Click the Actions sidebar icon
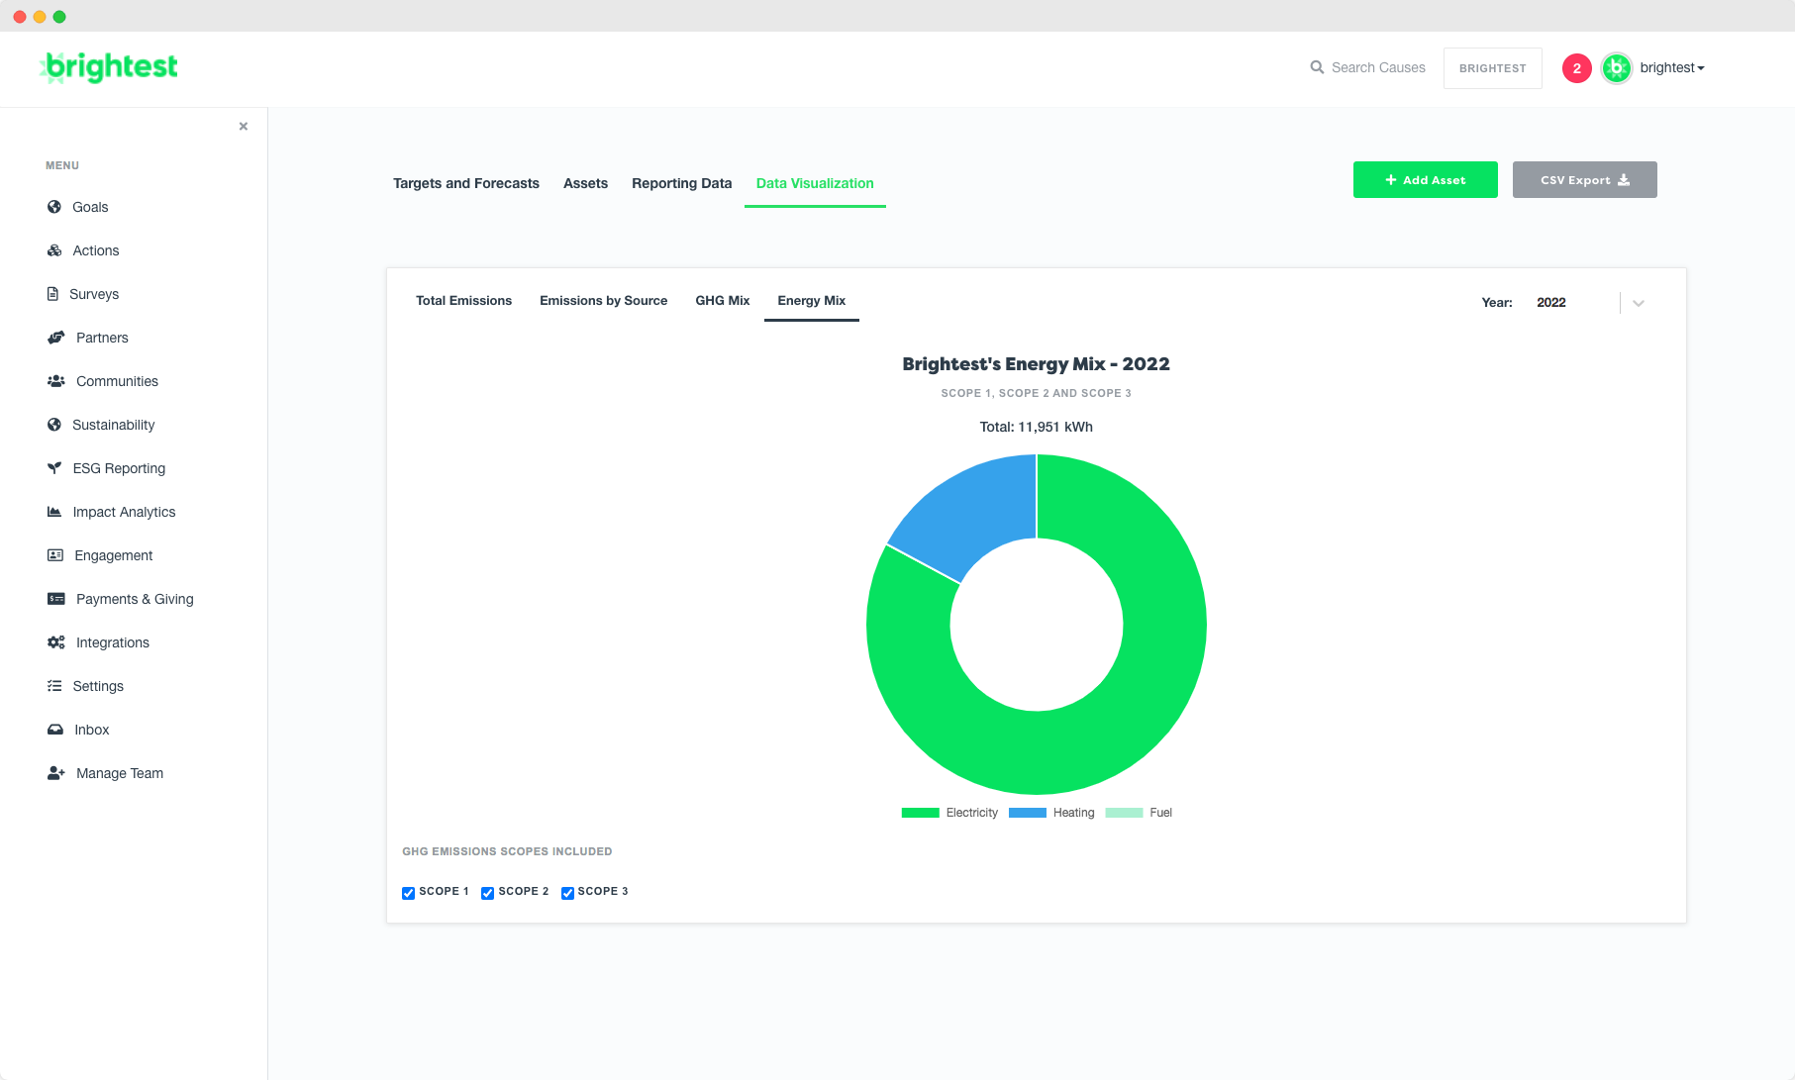The image size is (1795, 1080). coord(54,250)
